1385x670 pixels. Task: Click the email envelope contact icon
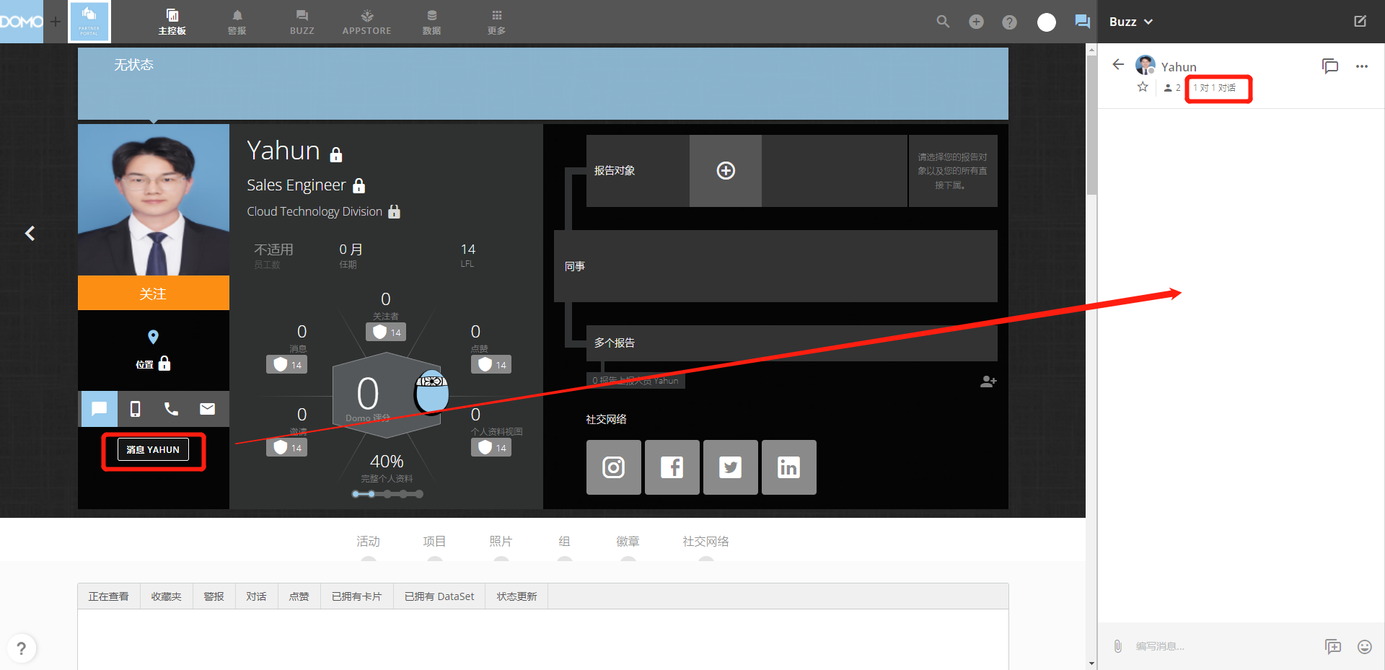[207, 409]
